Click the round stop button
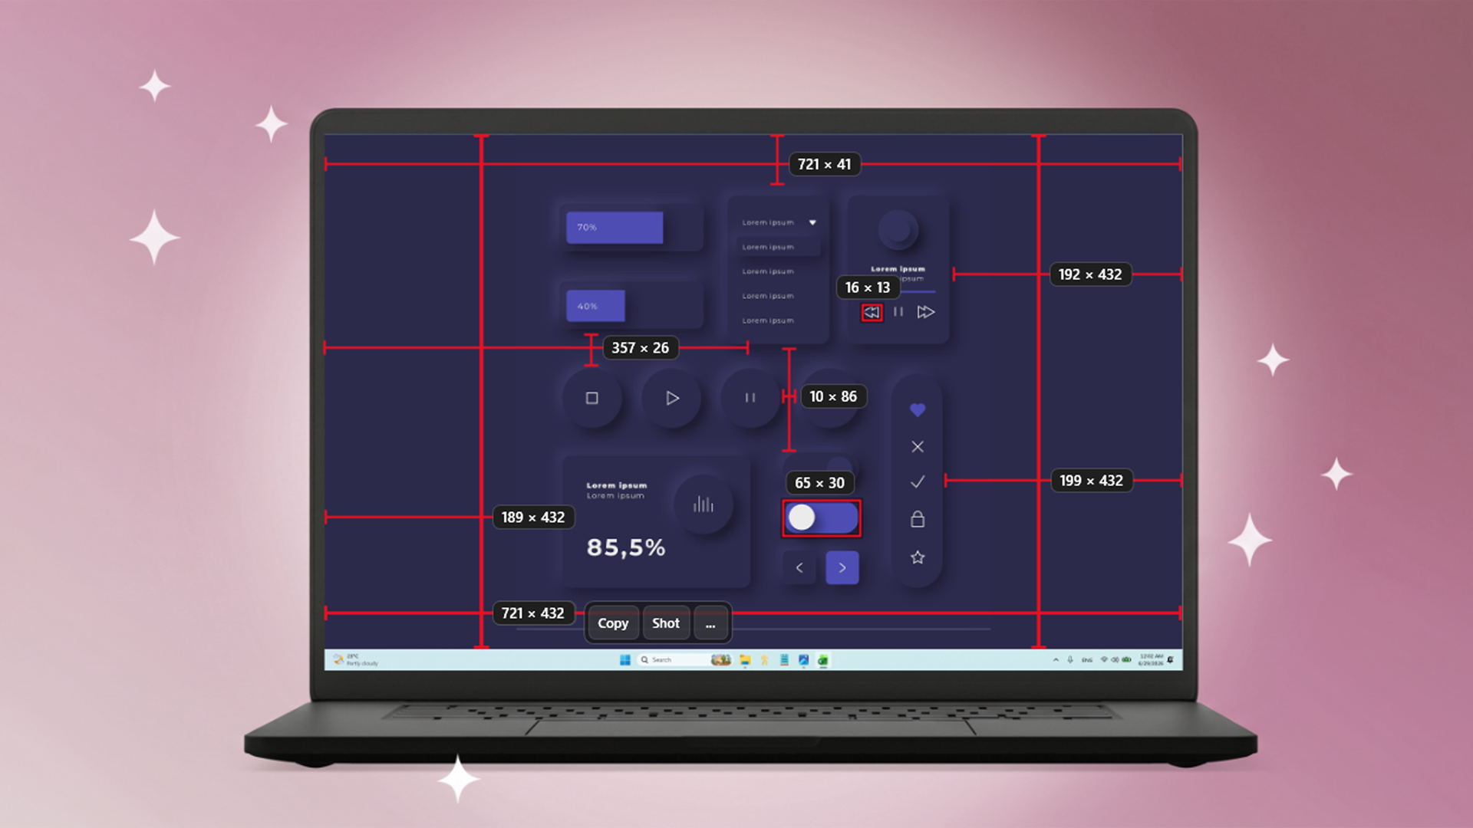The width and height of the screenshot is (1473, 828). click(x=592, y=398)
